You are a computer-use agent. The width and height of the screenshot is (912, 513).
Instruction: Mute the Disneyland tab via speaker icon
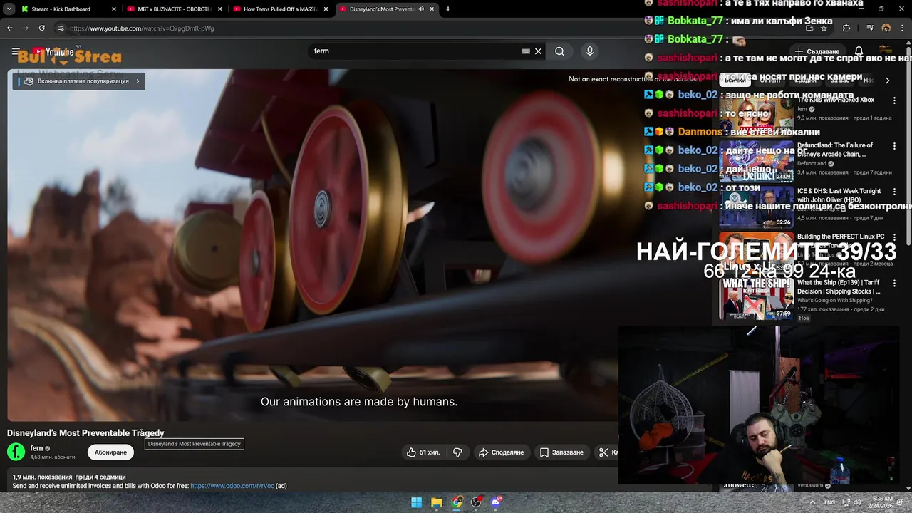(421, 9)
